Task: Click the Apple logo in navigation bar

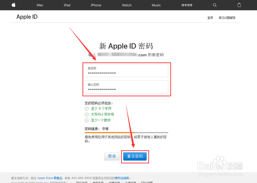Action: point(13,5)
